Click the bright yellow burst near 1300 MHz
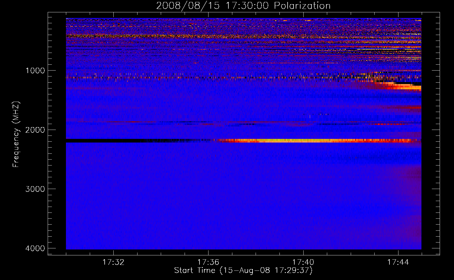The height and width of the screenshot is (280, 454). point(404,87)
